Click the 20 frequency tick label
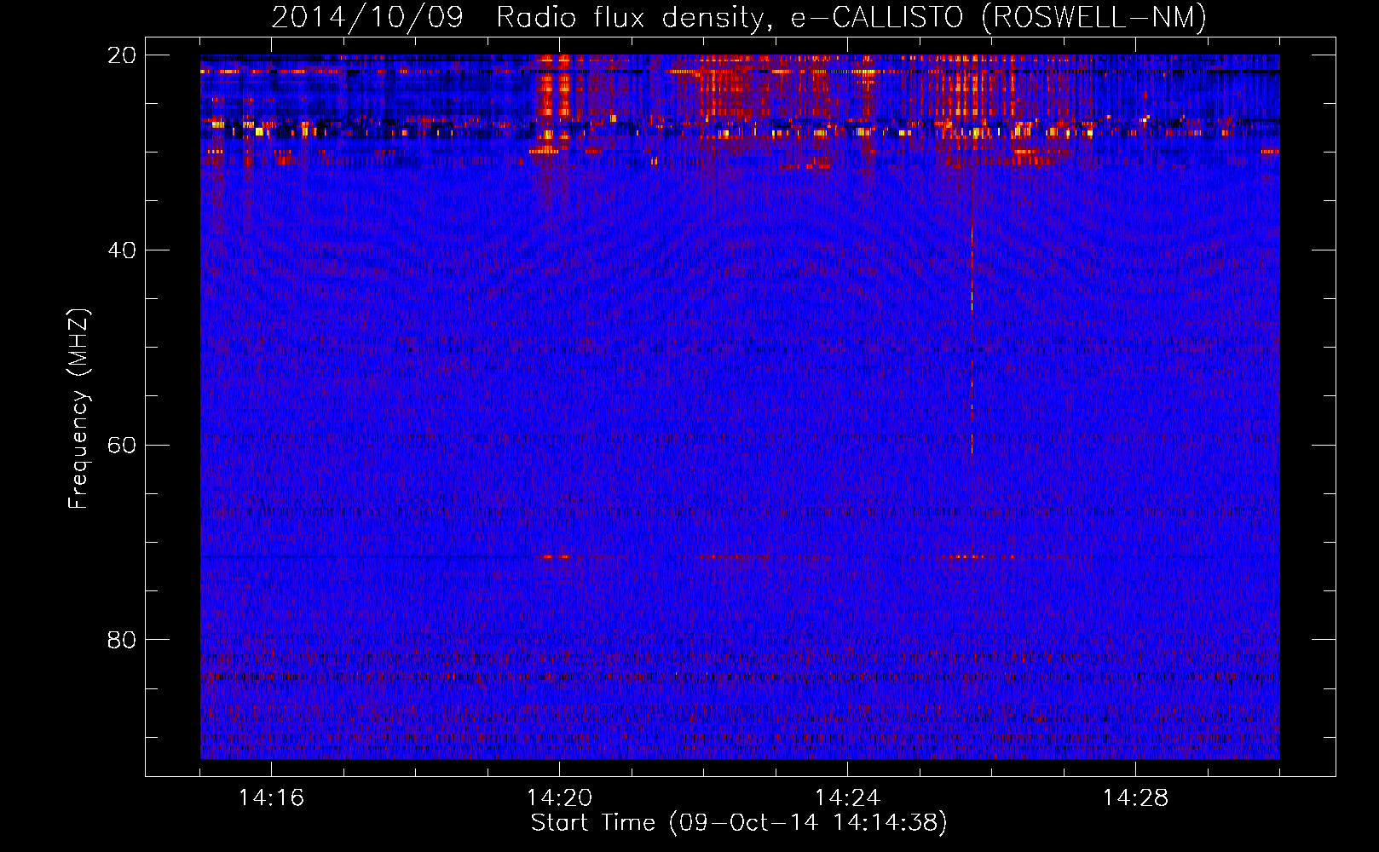 point(122,55)
